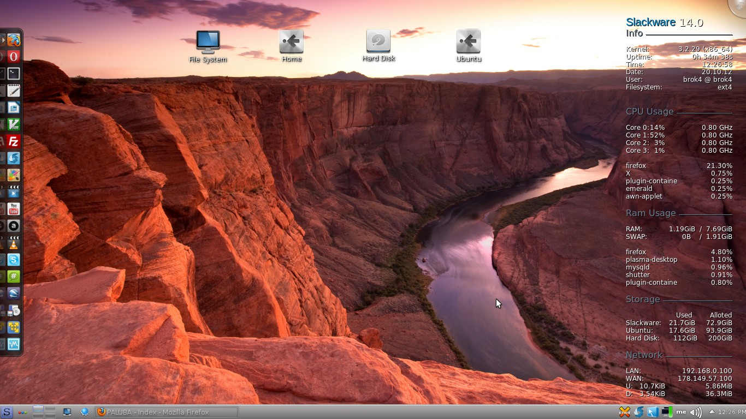Click the 'SWAP:' row label
Image resolution: width=746 pixels, height=419 pixels.
[636, 237]
